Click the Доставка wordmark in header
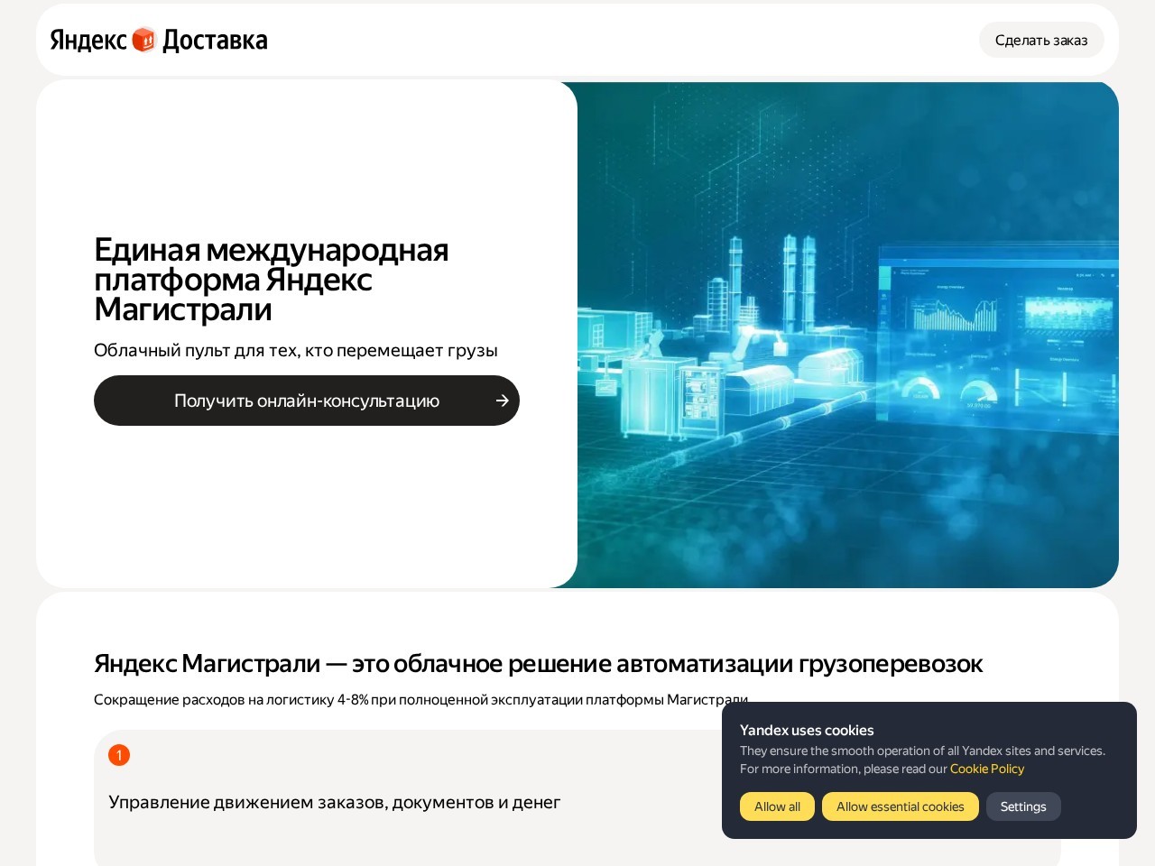The height and width of the screenshot is (866, 1155). [215, 41]
